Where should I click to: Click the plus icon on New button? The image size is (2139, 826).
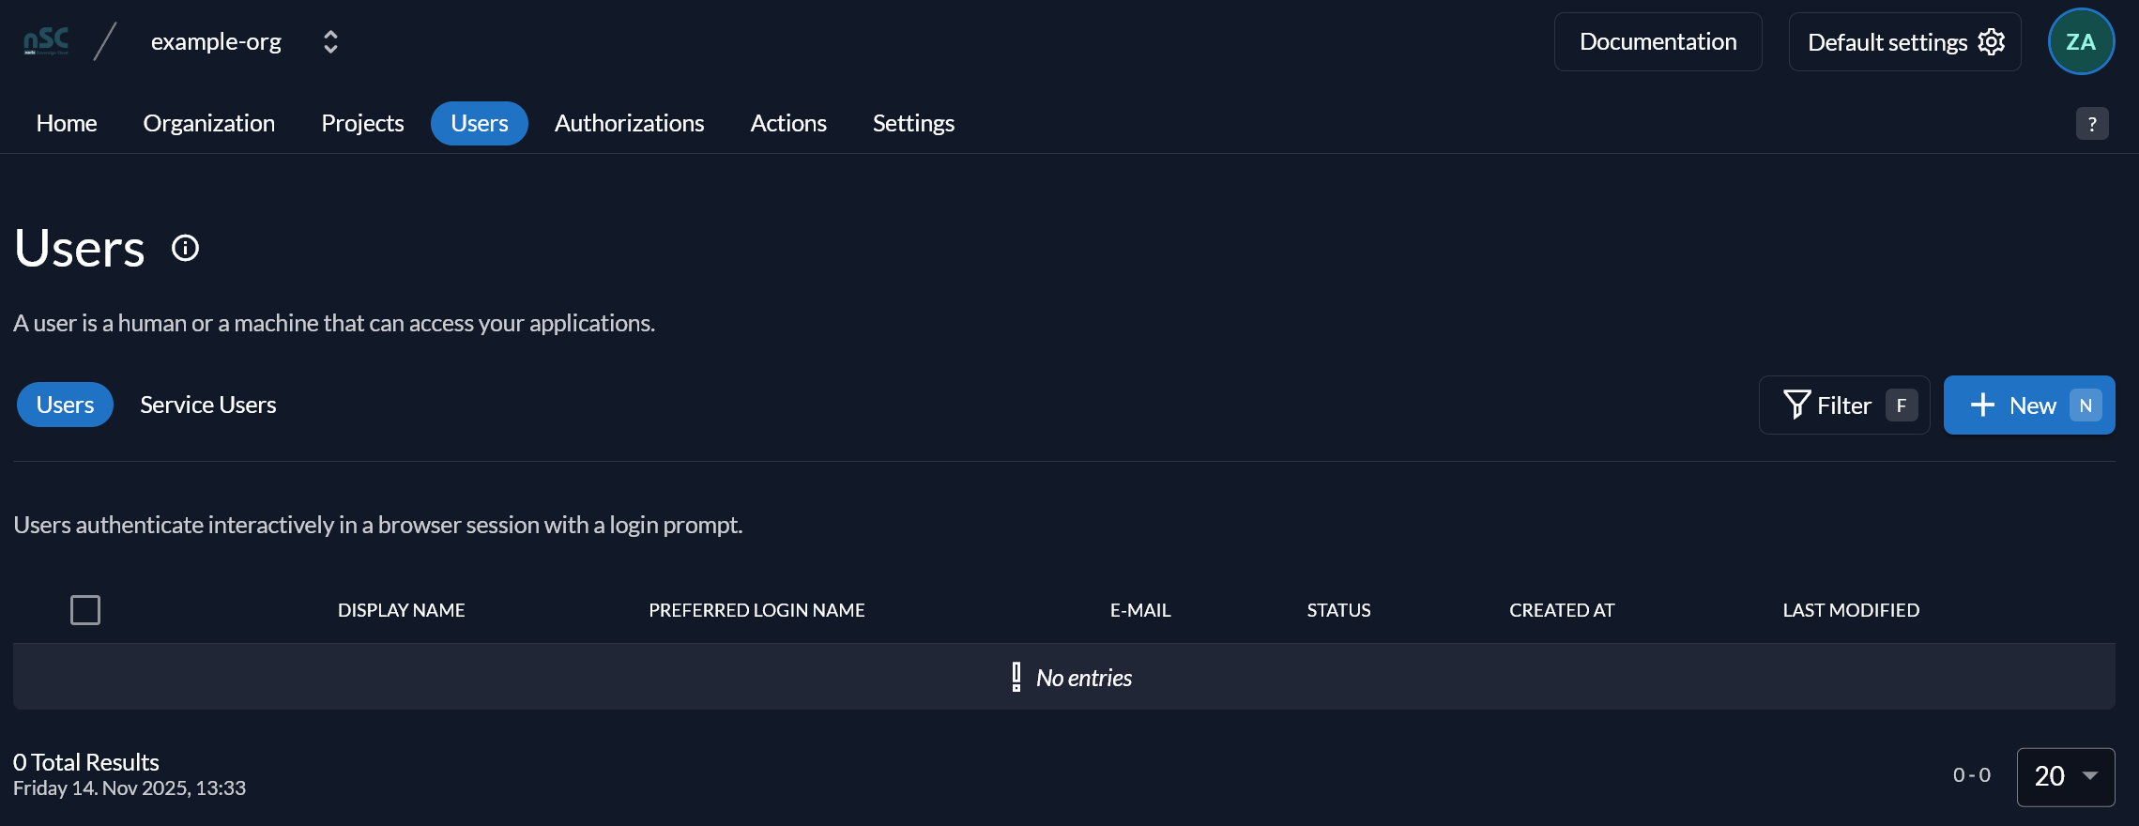point(1982,405)
